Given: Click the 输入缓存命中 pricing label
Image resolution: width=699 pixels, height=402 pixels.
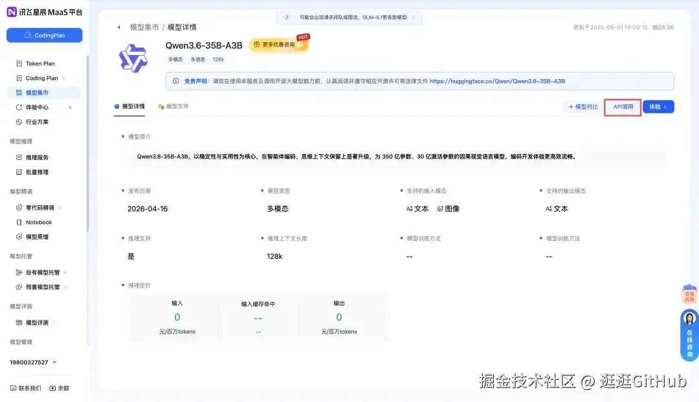Looking at the screenshot, I should (x=258, y=304).
